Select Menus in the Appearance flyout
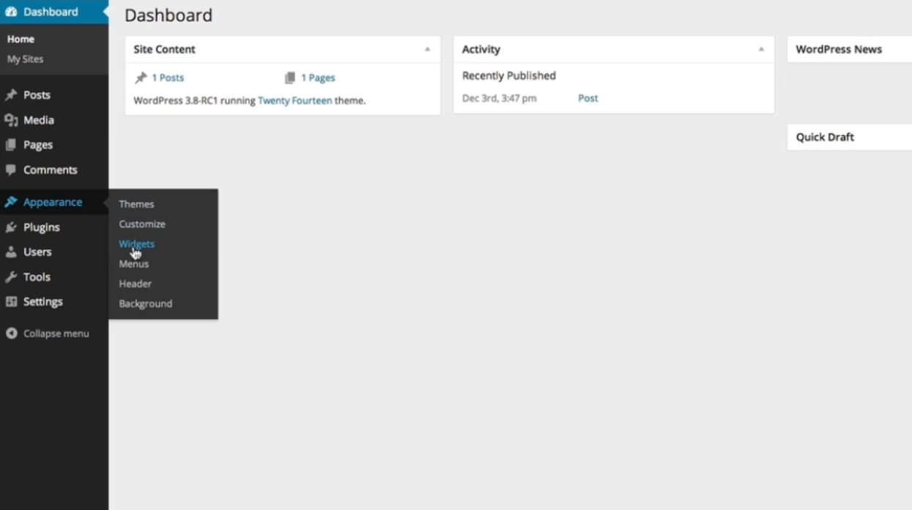 pos(134,263)
